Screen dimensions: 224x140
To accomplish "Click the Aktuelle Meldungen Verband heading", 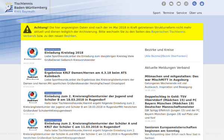I will click(x=167, y=68).
